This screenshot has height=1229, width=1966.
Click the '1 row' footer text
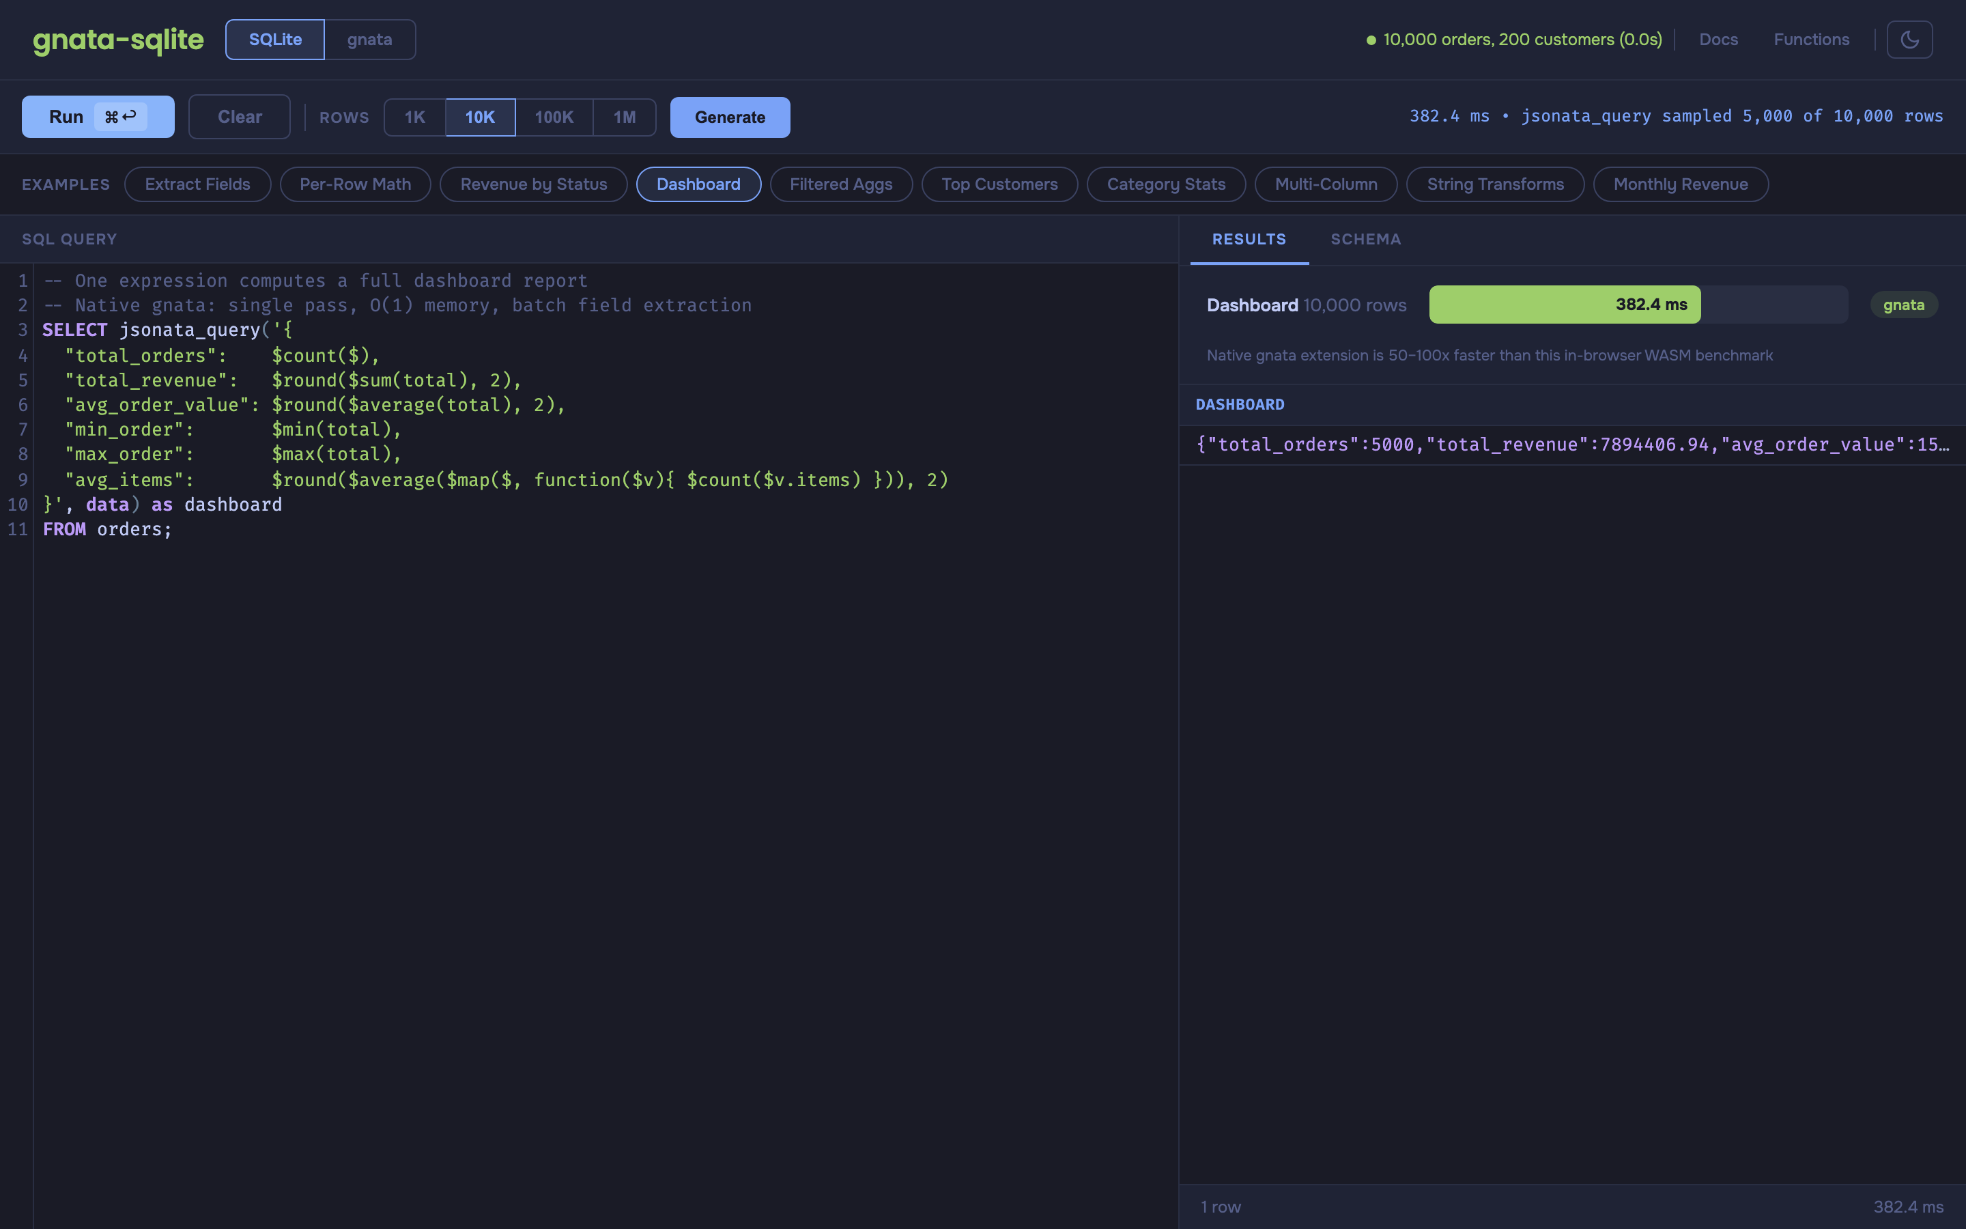tap(1221, 1207)
